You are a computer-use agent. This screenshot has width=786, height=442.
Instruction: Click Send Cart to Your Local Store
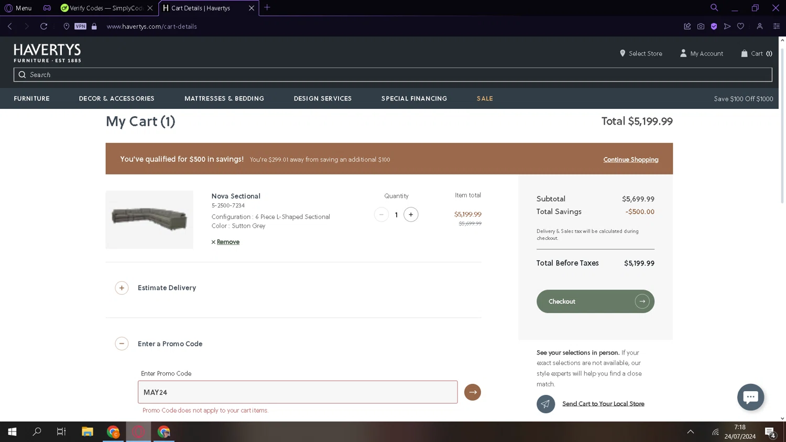(603, 404)
